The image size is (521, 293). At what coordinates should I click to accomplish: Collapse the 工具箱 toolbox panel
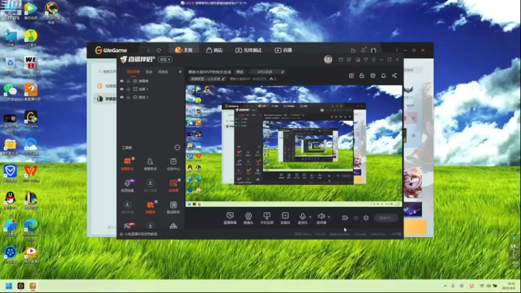(177, 148)
